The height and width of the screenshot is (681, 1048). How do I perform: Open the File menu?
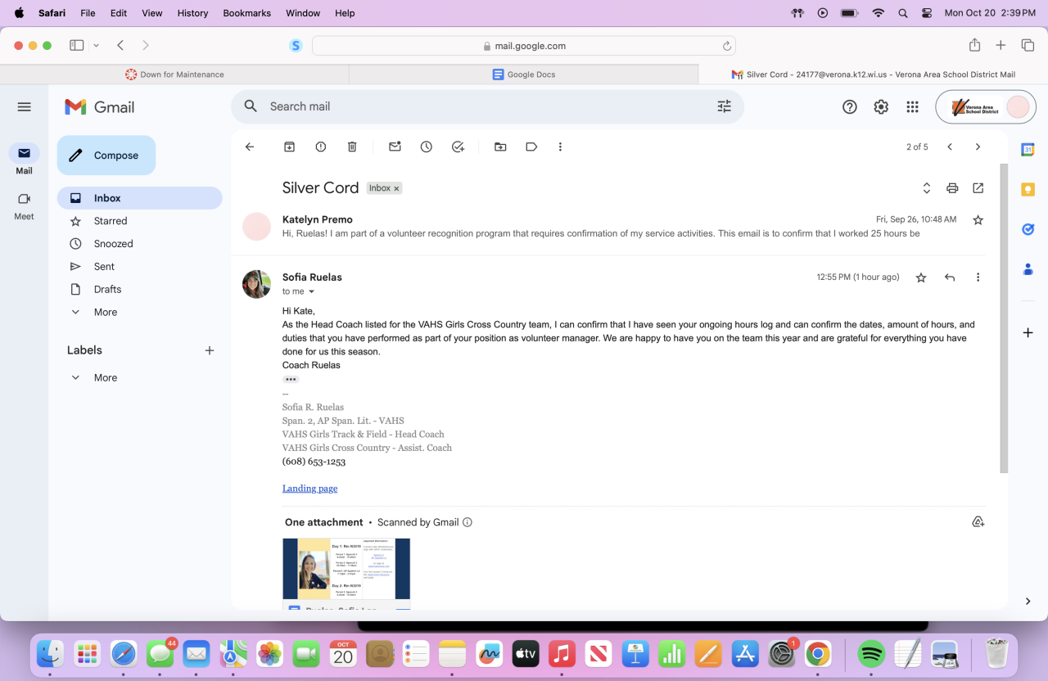pyautogui.click(x=88, y=13)
